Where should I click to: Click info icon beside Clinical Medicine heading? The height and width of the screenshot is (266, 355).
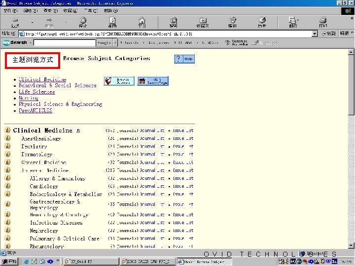[x=7, y=130]
